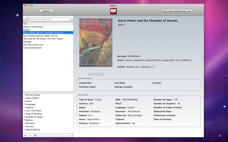Click the window resize corner grip
This screenshot has height=142, width=228.
[x=202, y=136]
